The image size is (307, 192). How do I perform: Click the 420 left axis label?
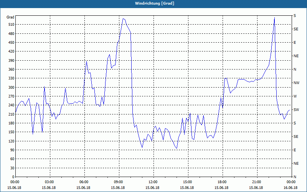pyautogui.click(x=12, y=51)
